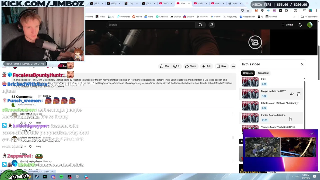Open the MetaMask fox extension
The width and height of the screenshot is (320, 180).
click(256, 10)
